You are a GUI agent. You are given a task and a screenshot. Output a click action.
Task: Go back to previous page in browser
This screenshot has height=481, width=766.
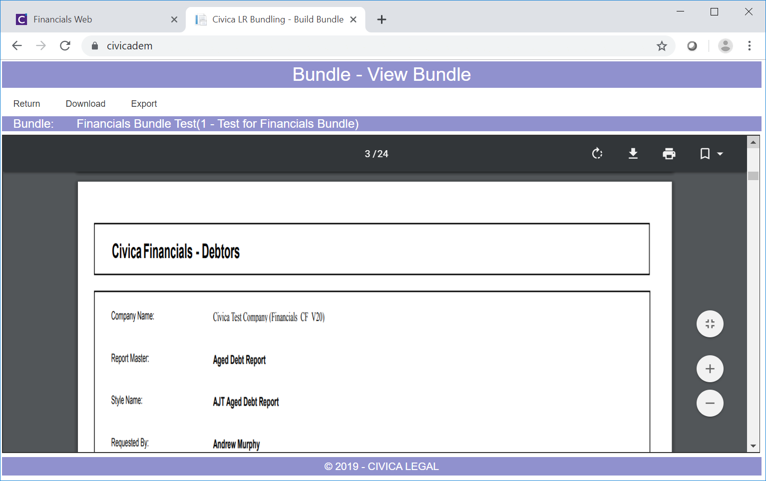pyautogui.click(x=17, y=46)
